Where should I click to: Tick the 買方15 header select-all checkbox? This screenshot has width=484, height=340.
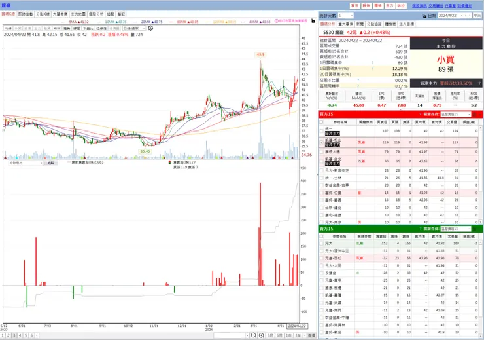(x=322, y=122)
